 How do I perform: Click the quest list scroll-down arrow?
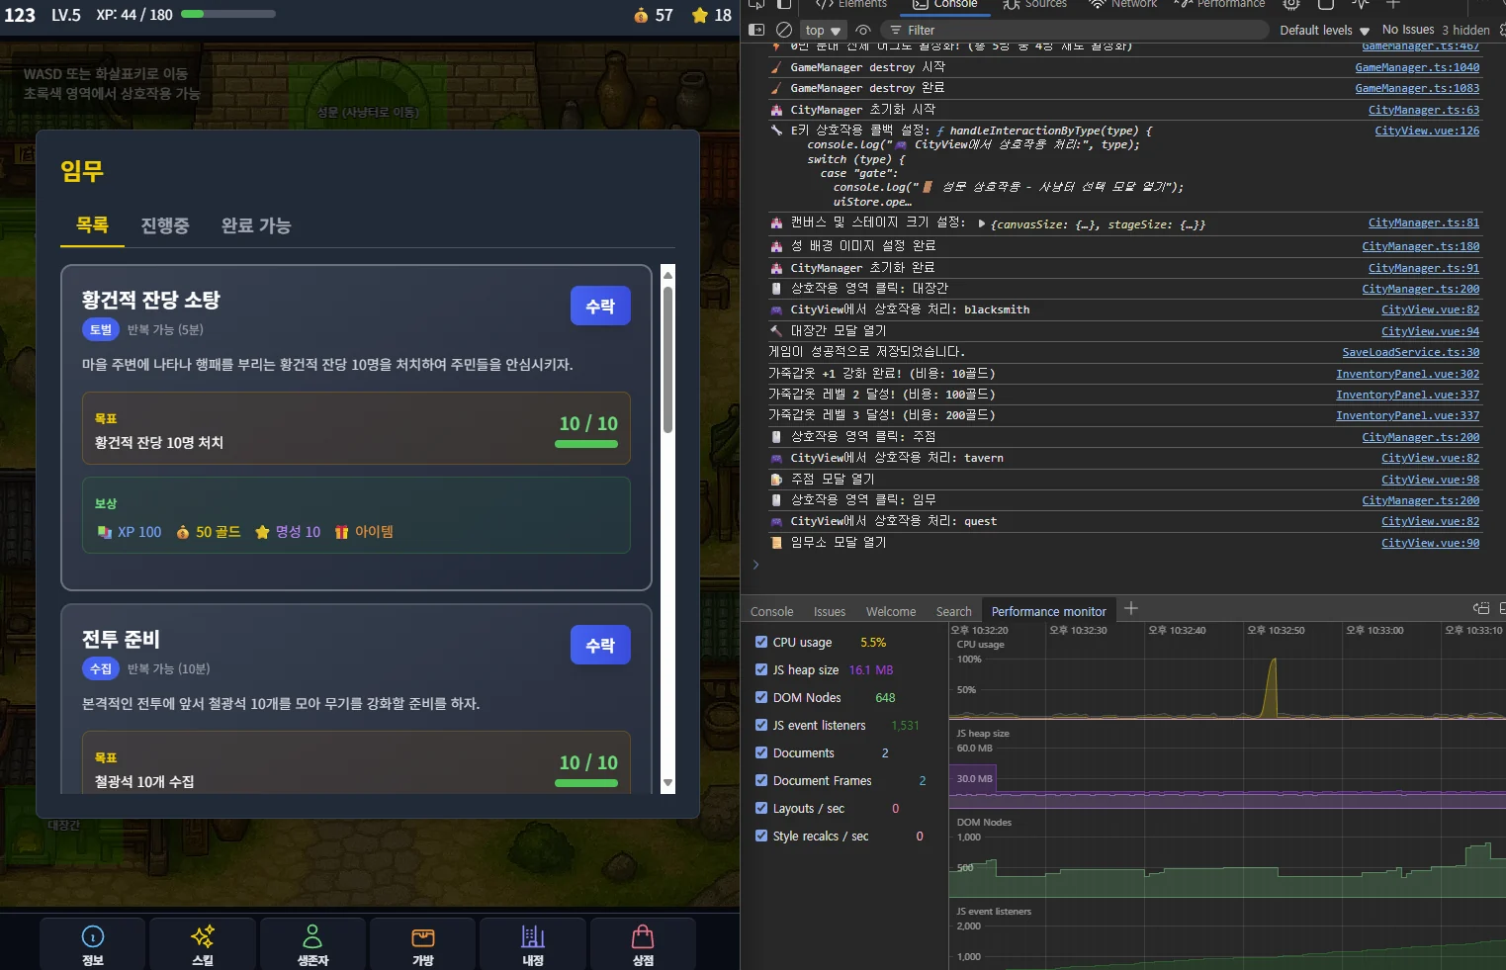pos(668,783)
